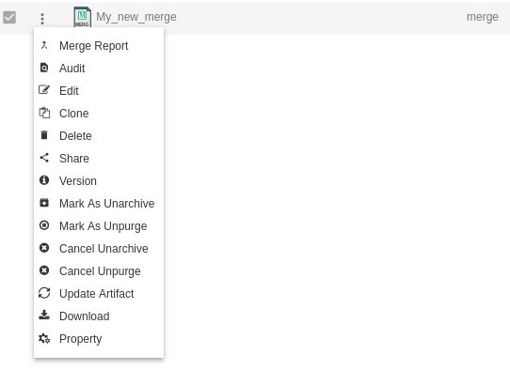The width and height of the screenshot is (510, 370).
Task: Click the Share nodes icon
Action: click(x=44, y=158)
